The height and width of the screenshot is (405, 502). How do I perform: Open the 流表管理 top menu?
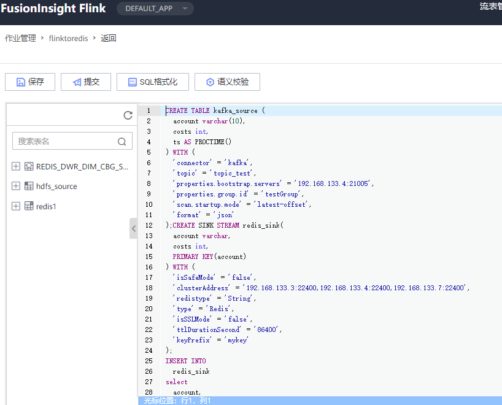tap(491, 7)
